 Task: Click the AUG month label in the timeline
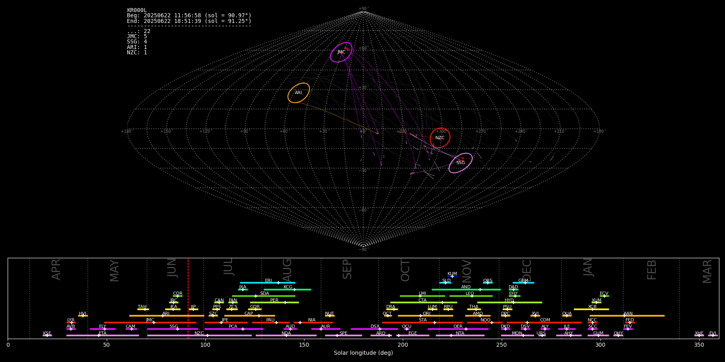click(287, 270)
